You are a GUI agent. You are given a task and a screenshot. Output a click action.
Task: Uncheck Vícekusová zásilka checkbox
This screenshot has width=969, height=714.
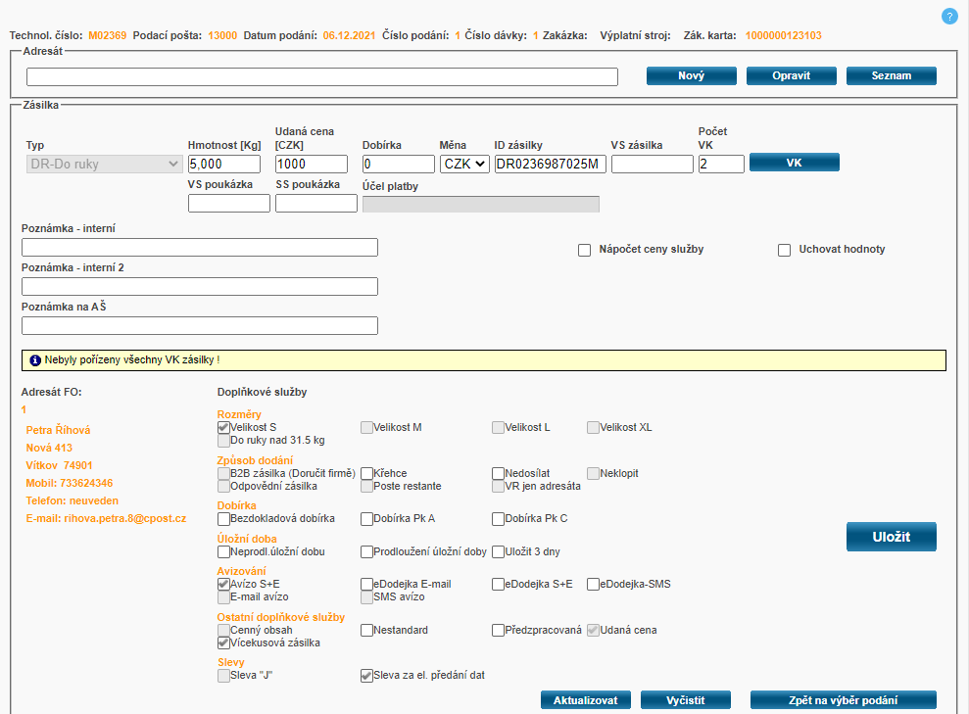(224, 643)
